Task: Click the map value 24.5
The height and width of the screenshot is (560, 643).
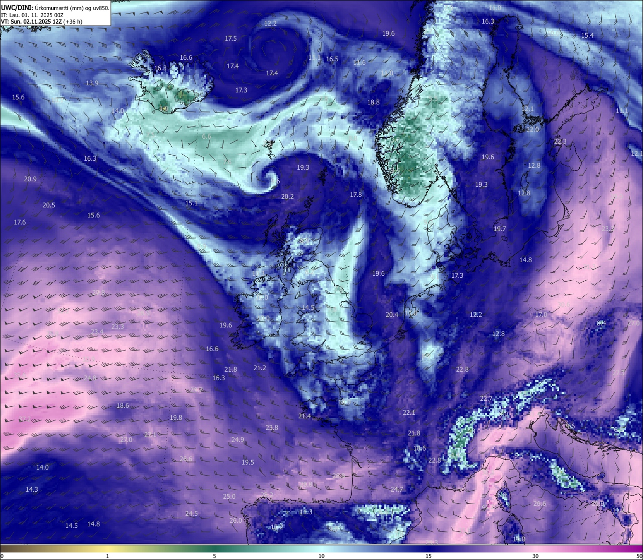Action: pyautogui.click(x=191, y=514)
